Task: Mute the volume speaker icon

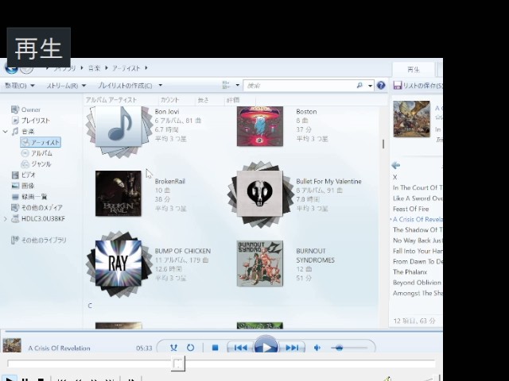Action: coord(317,348)
